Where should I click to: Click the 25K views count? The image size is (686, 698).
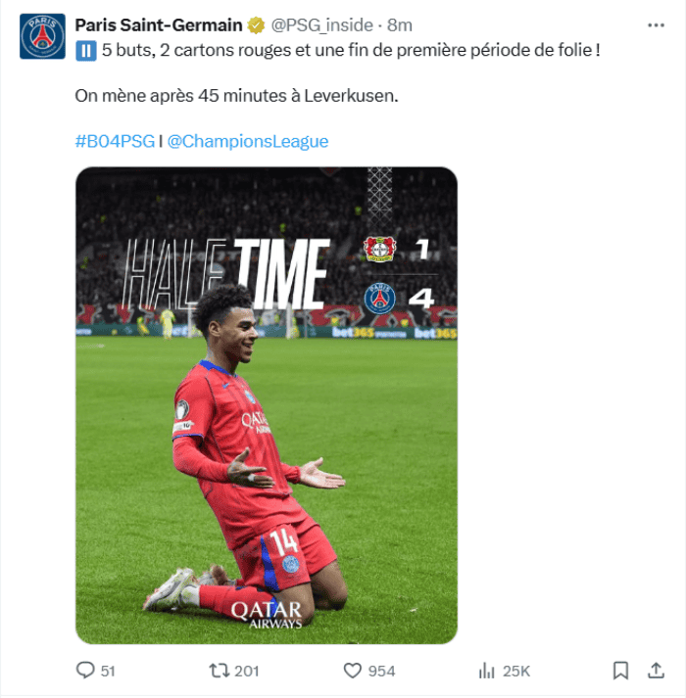[516, 671]
